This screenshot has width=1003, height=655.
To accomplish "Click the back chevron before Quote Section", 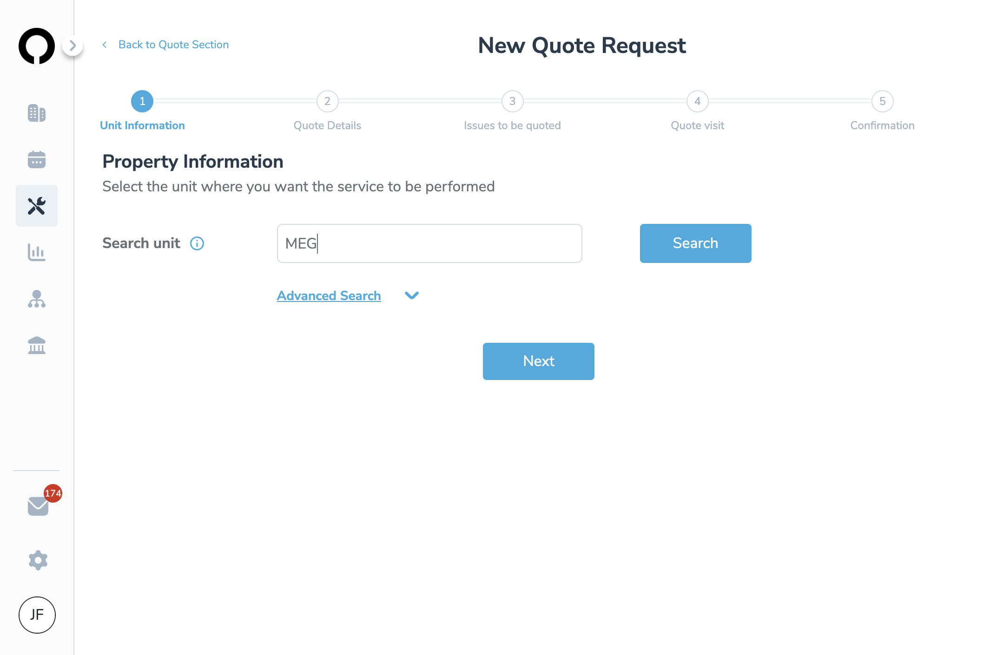I will coord(105,45).
